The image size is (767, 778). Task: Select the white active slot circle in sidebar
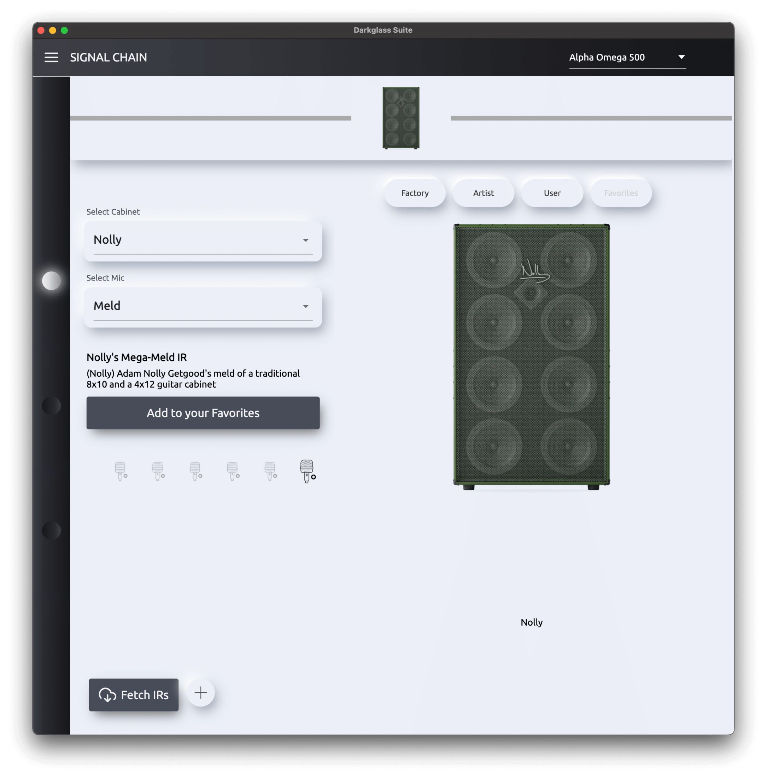coord(51,281)
